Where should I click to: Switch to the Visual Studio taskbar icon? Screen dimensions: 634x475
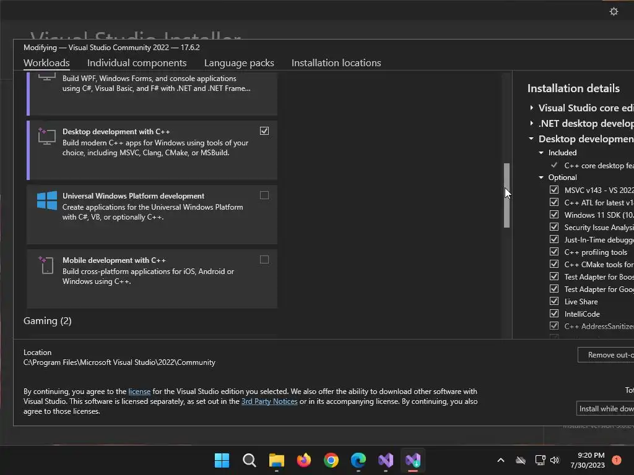[385, 460]
